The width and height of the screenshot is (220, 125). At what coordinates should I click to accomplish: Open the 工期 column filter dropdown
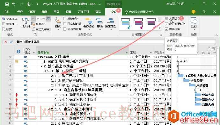[x=151, y=53]
